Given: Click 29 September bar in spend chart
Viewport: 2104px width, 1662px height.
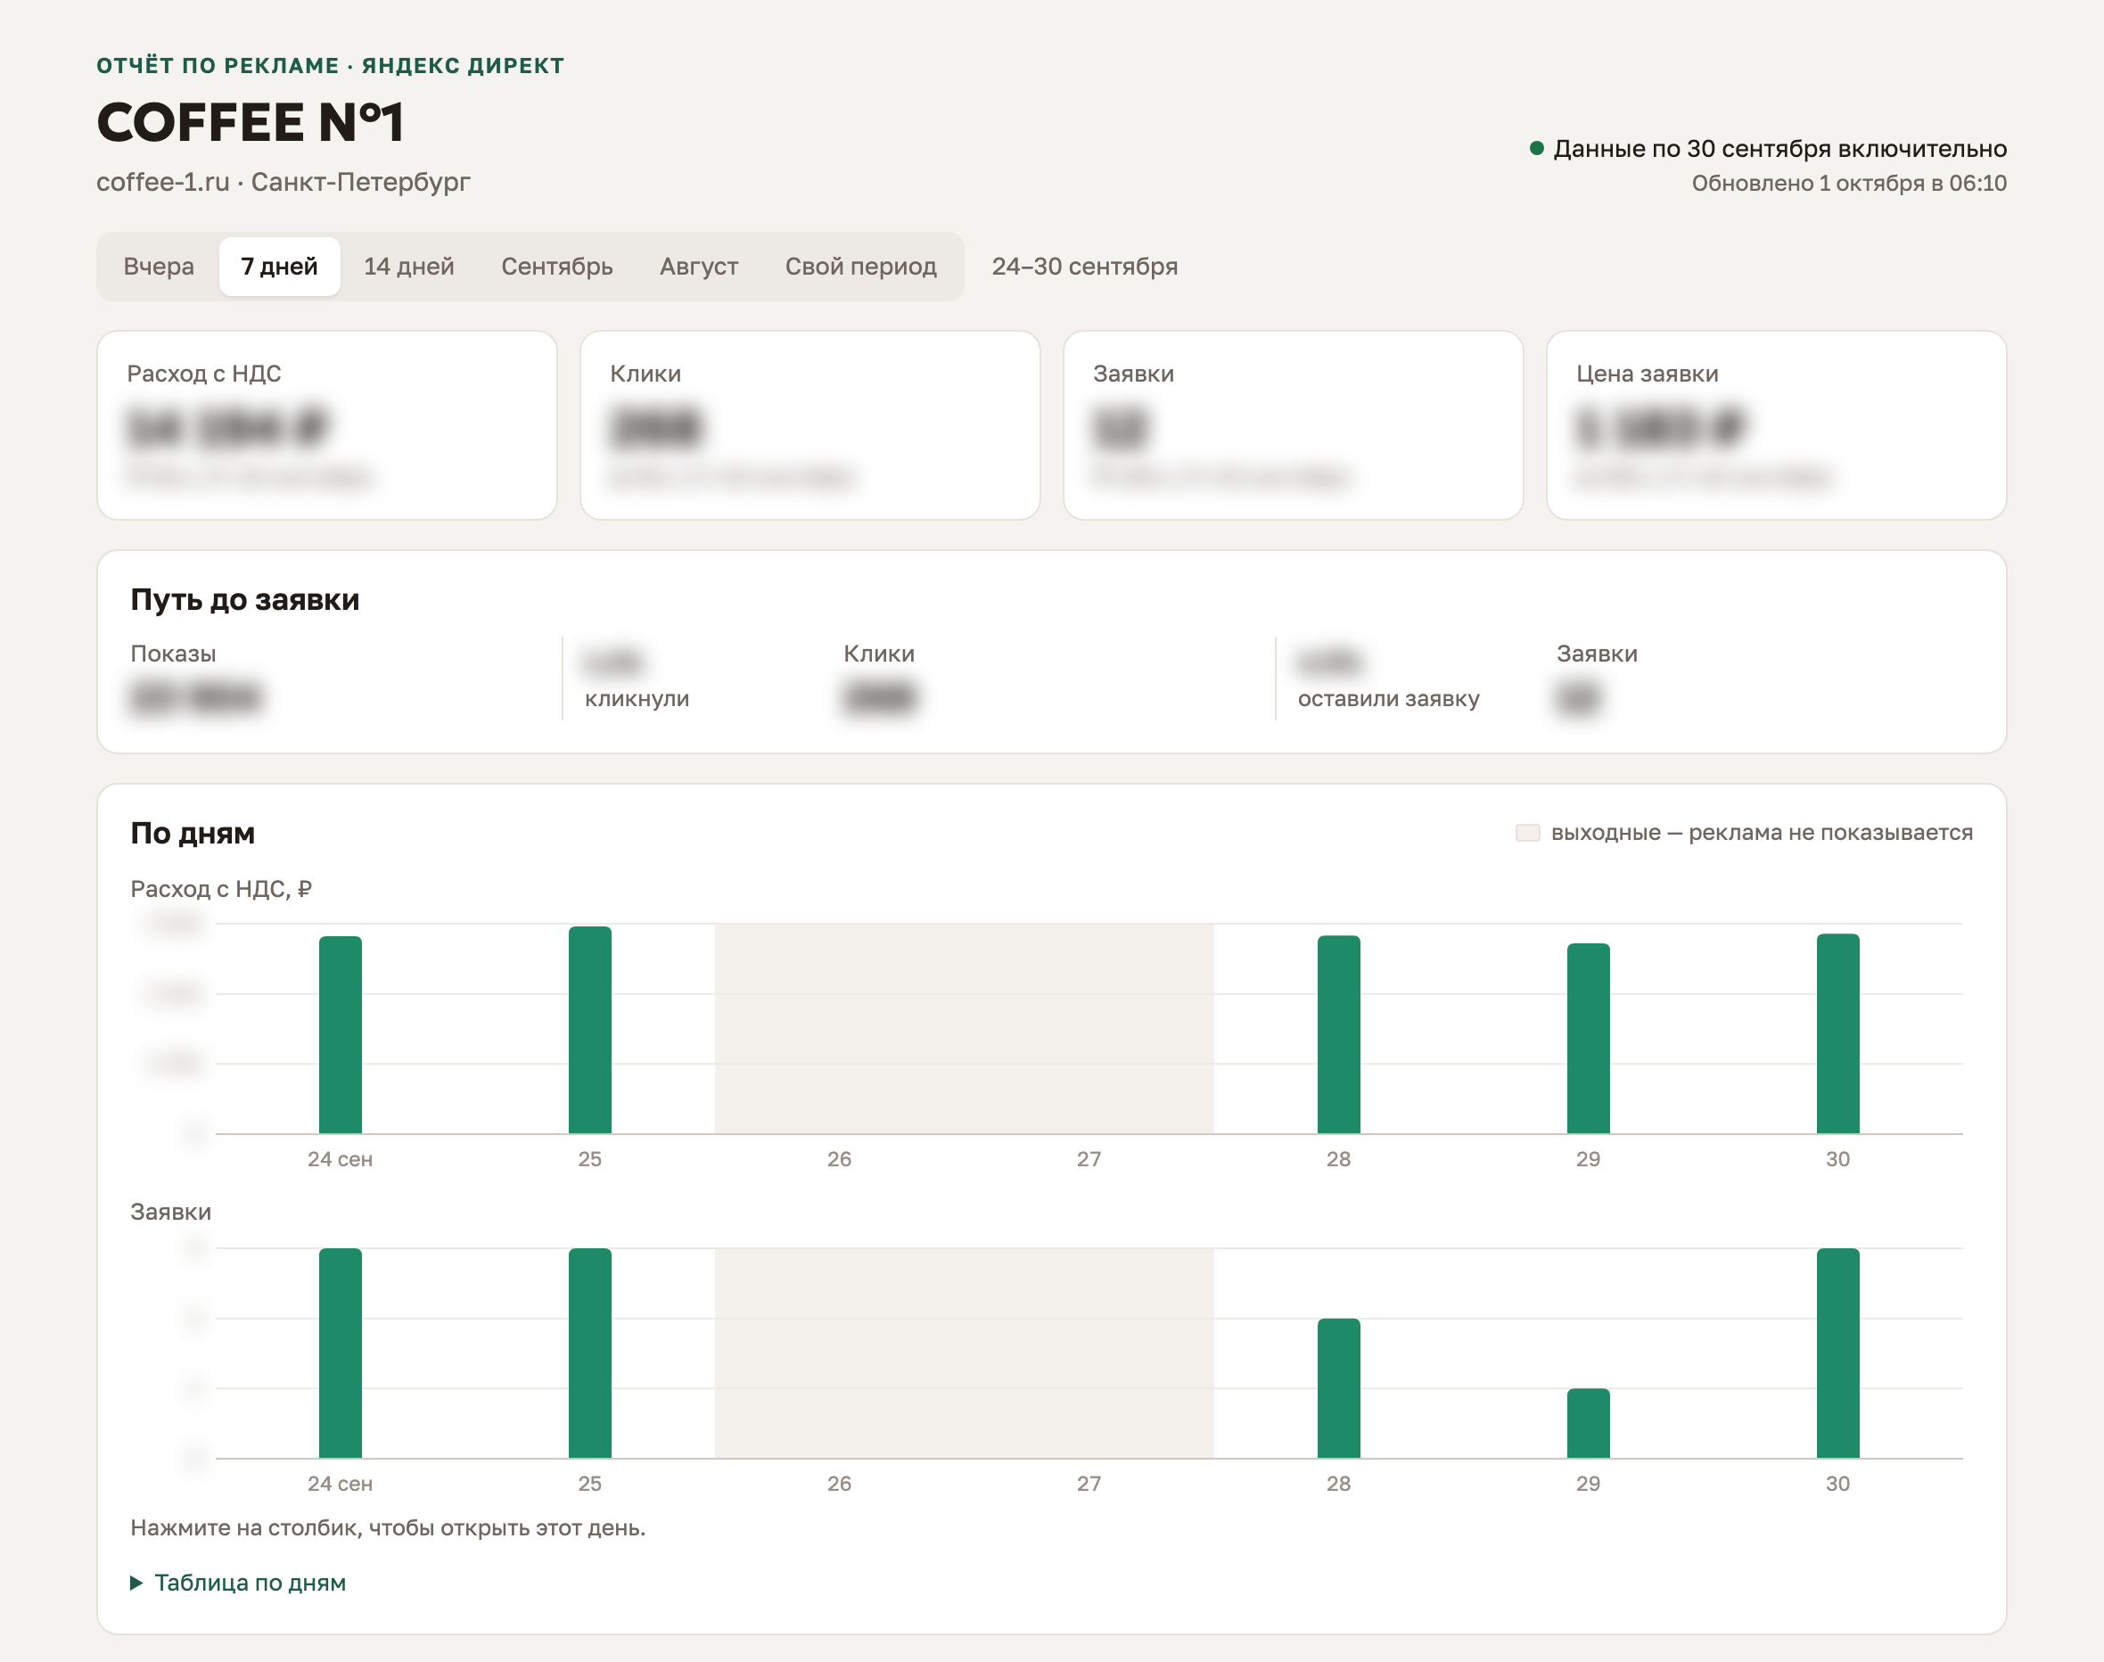Looking at the screenshot, I should tap(1589, 1040).
